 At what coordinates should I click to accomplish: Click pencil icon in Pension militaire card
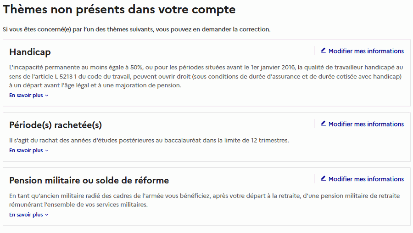tap(324, 178)
